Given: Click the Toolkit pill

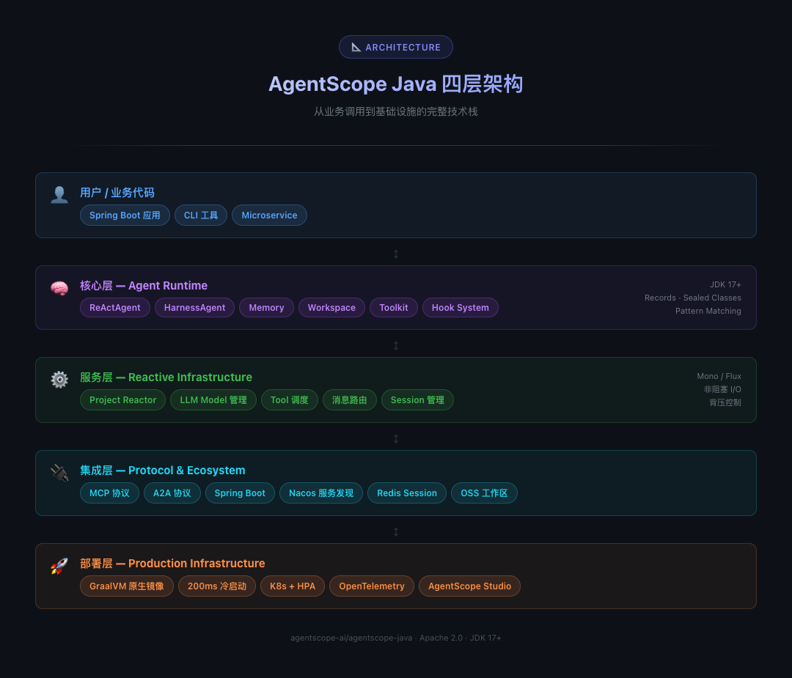Looking at the screenshot, I should [394, 307].
